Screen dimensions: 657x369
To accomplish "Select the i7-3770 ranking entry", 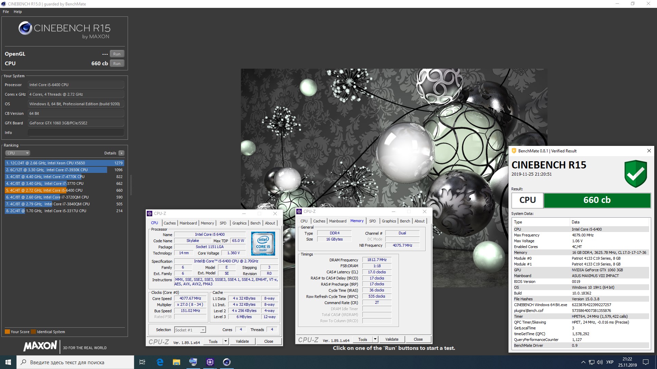I will 64,183.
